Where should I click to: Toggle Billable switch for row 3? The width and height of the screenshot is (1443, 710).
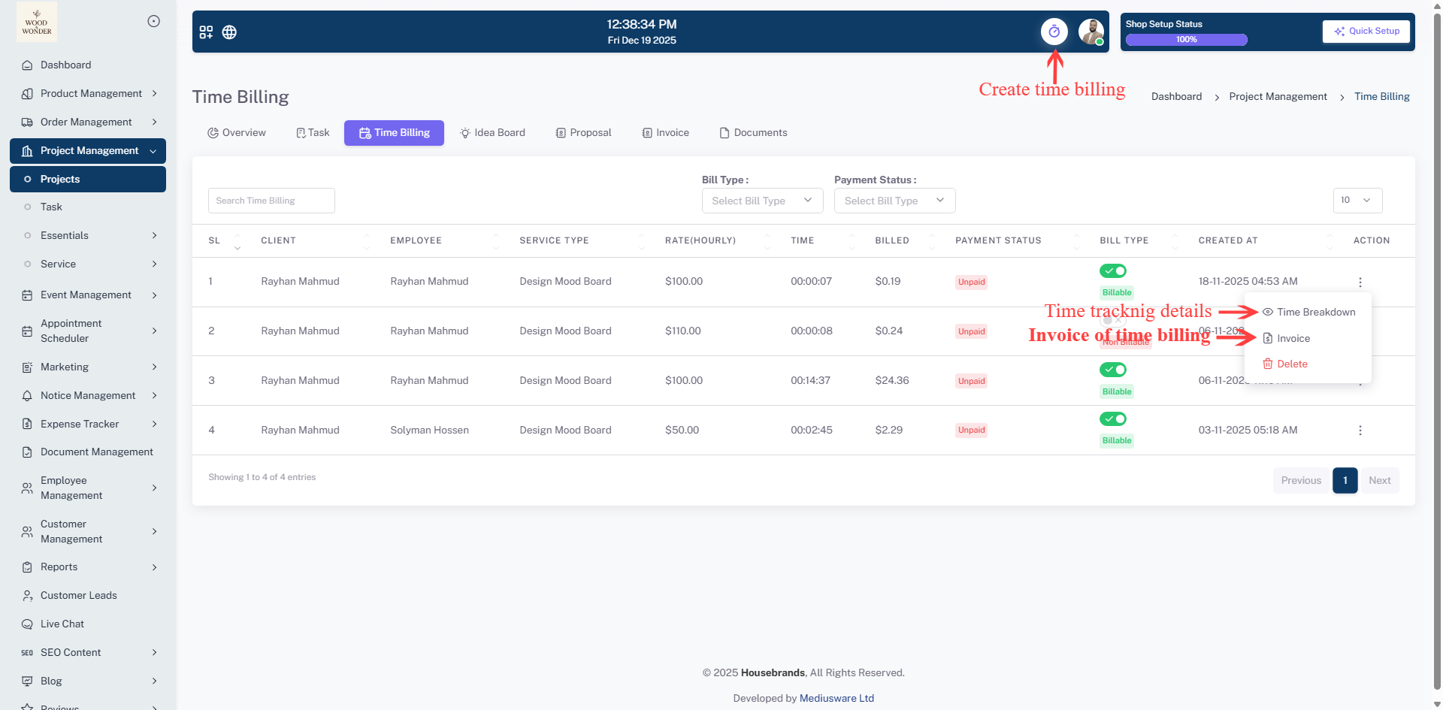pyautogui.click(x=1112, y=370)
